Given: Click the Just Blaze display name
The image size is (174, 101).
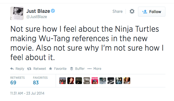Looking at the screenshot, I should pyautogui.click(x=38, y=11).
